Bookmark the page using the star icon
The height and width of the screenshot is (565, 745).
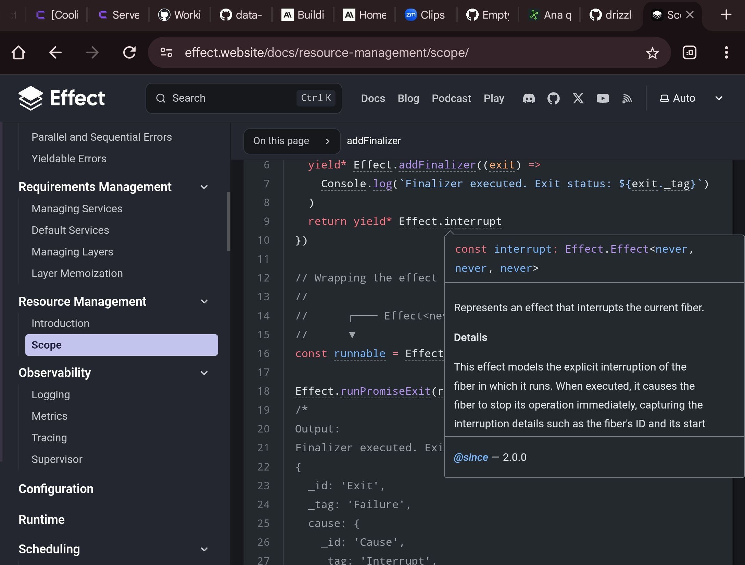(652, 52)
